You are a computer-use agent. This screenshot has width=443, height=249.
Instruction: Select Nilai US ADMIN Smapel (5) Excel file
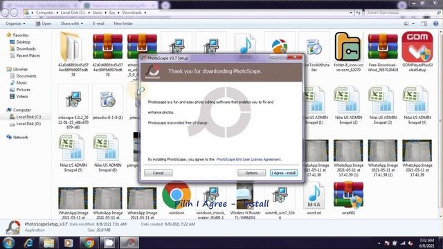73,147
